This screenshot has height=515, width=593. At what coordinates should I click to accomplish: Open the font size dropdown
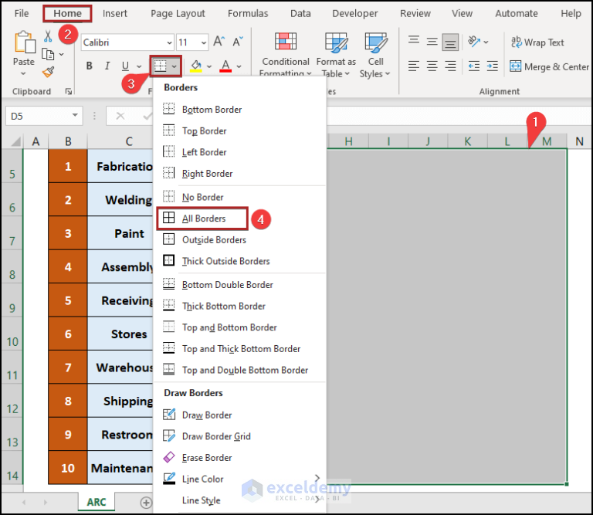click(204, 42)
